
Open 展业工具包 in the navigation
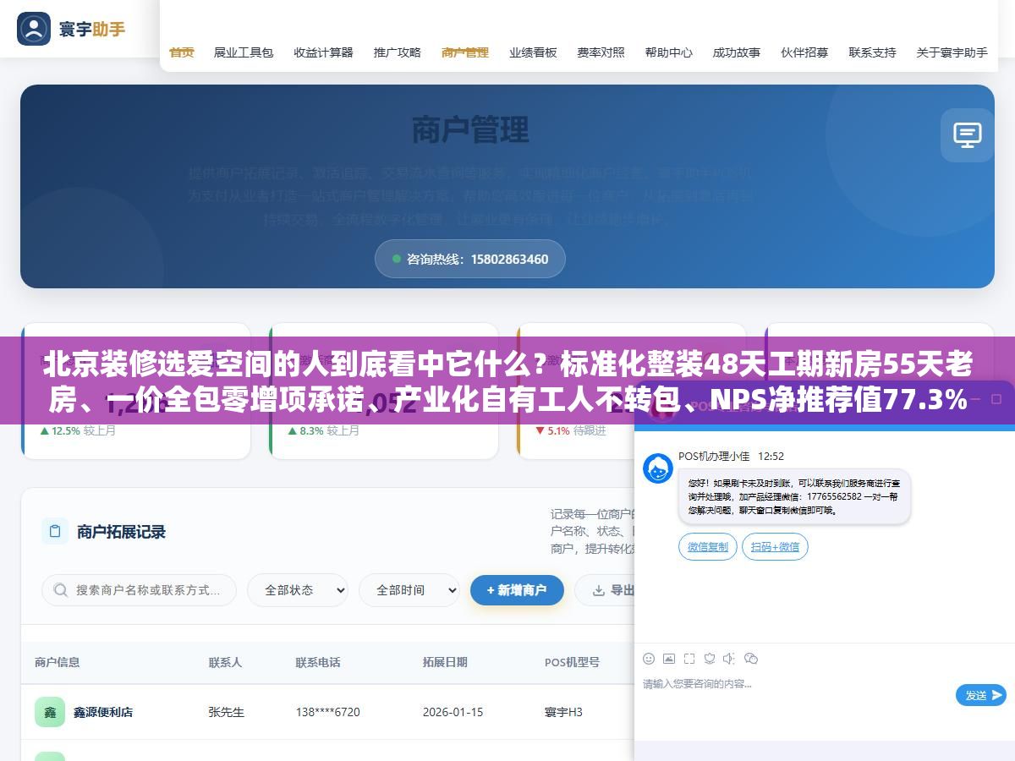[x=244, y=52]
